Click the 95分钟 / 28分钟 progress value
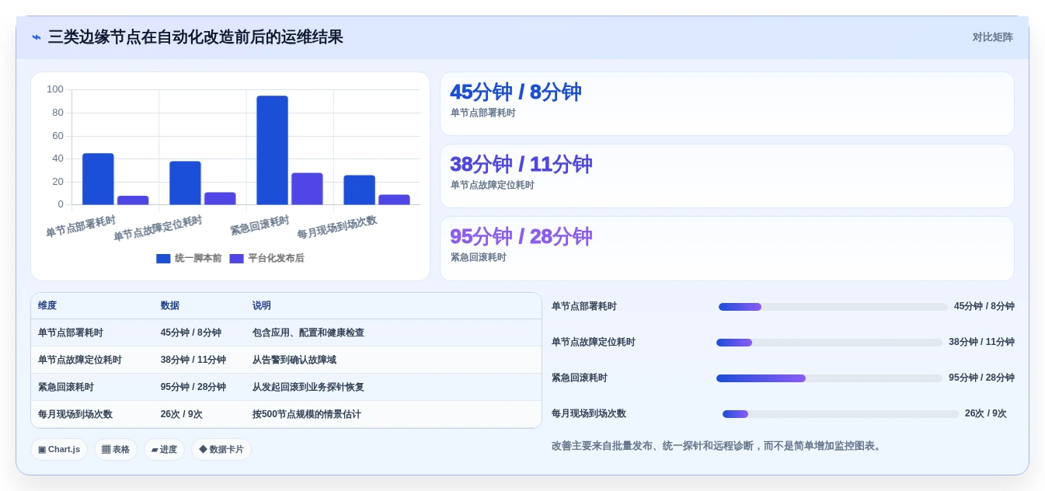This screenshot has width=1045, height=491. tap(981, 378)
